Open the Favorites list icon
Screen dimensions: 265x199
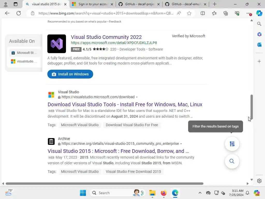pos(214,13)
